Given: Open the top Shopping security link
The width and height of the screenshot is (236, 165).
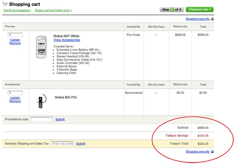Looking at the screenshot, I should [197, 18].
